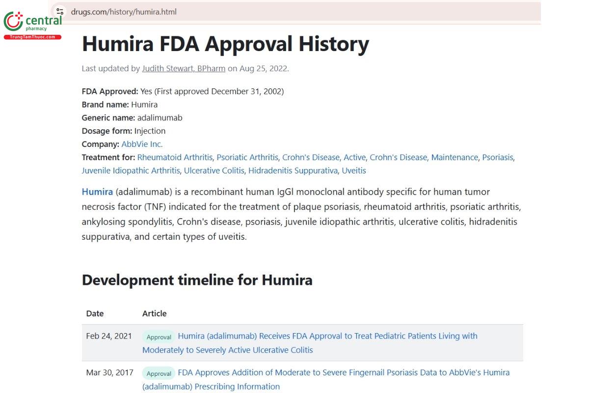
Task: Click the 'Company:' label text
Action: (101, 144)
